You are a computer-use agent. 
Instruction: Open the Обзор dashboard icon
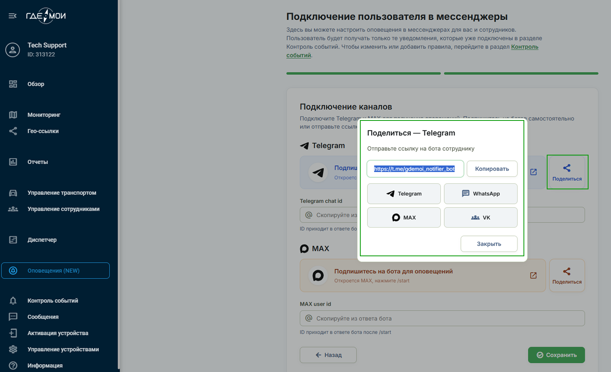[13, 84]
